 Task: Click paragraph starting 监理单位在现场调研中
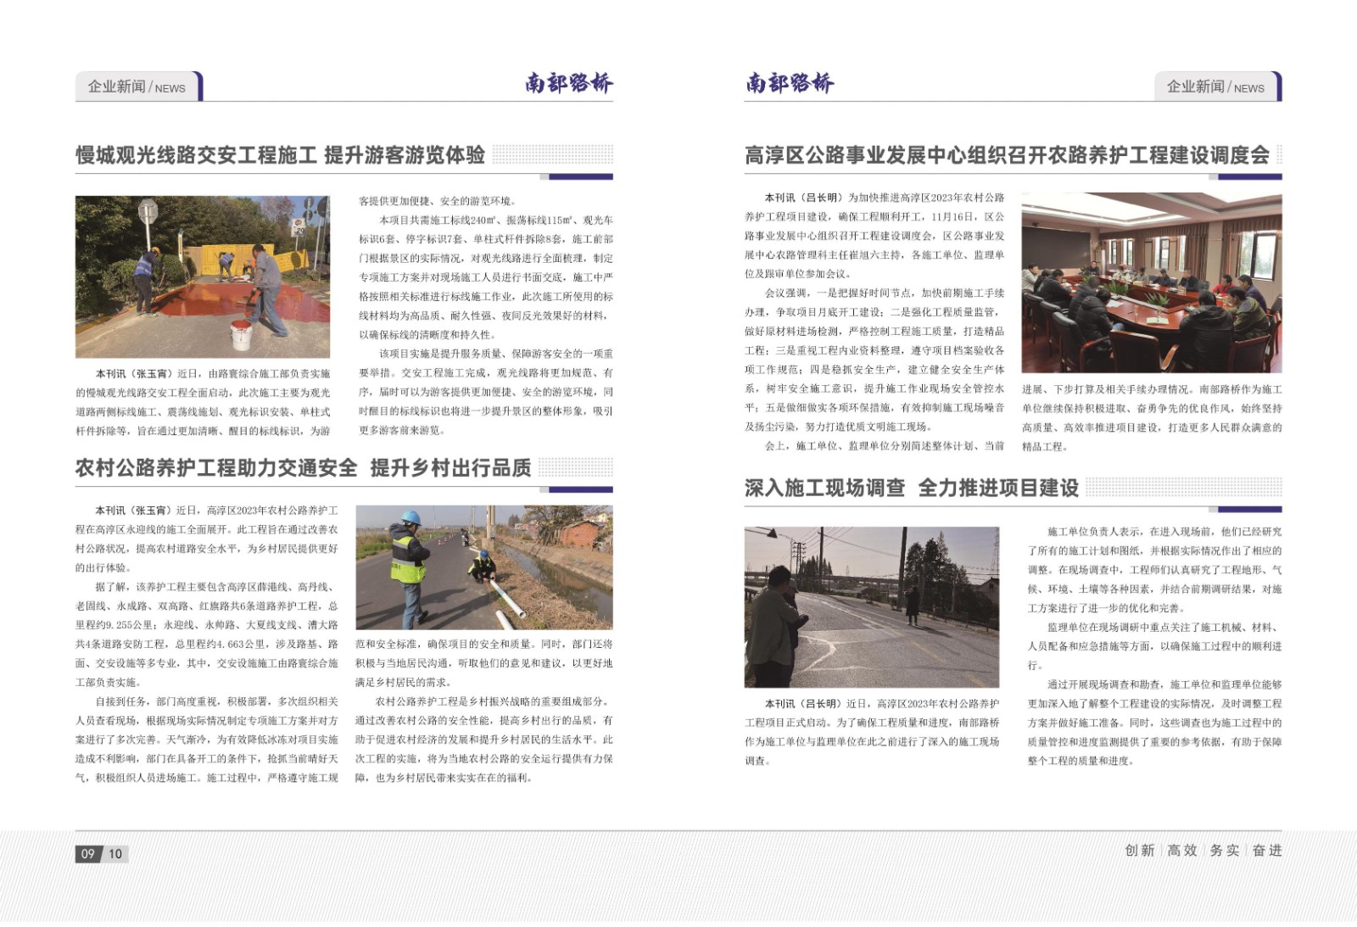pyautogui.click(x=1154, y=646)
